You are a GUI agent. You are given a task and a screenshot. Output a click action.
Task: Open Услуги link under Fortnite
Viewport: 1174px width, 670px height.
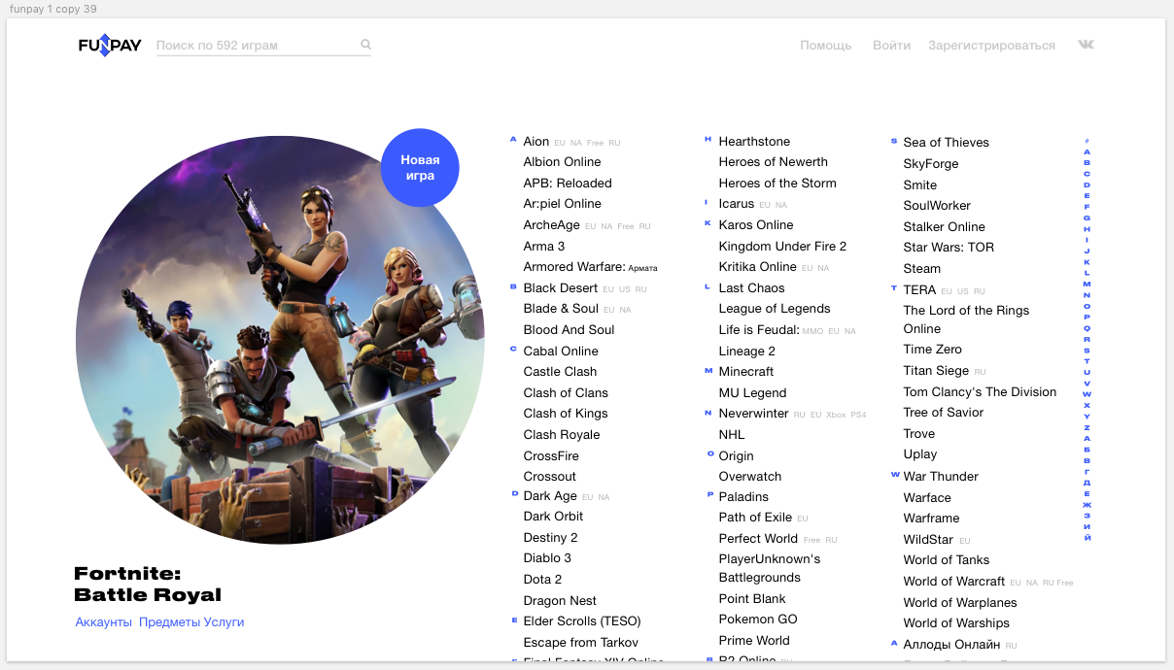224,622
